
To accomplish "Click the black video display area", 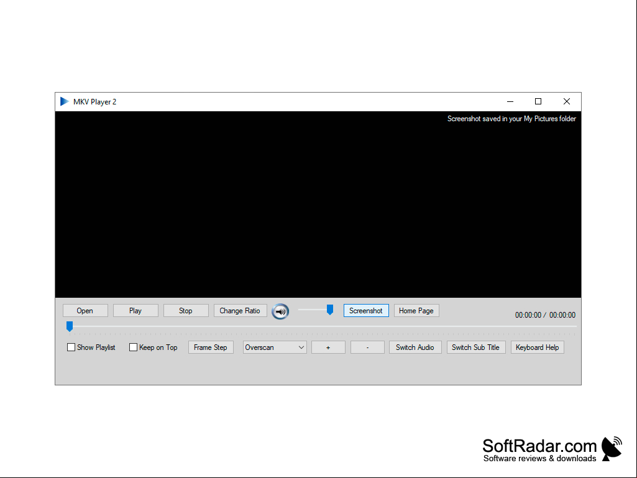I will tap(318, 205).
